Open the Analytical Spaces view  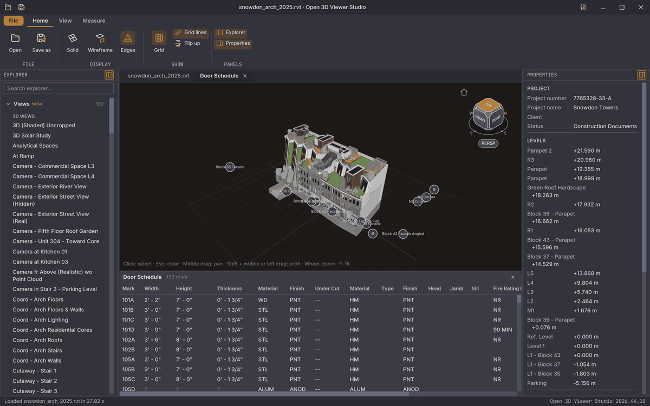click(35, 146)
